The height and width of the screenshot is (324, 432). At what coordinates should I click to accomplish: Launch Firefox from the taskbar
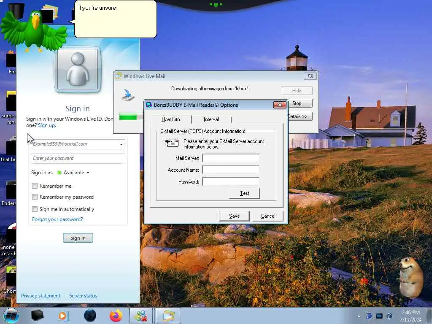(x=116, y=316)
